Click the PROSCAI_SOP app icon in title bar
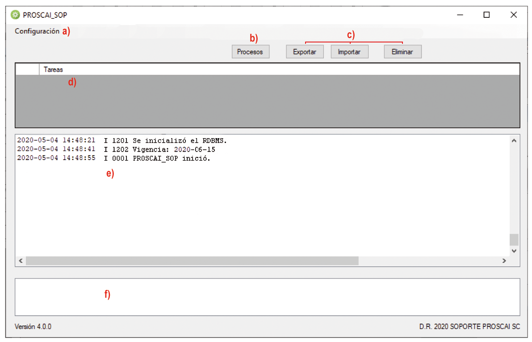The width and height of the screenshot is (532, 342). (x=15, y=15)
